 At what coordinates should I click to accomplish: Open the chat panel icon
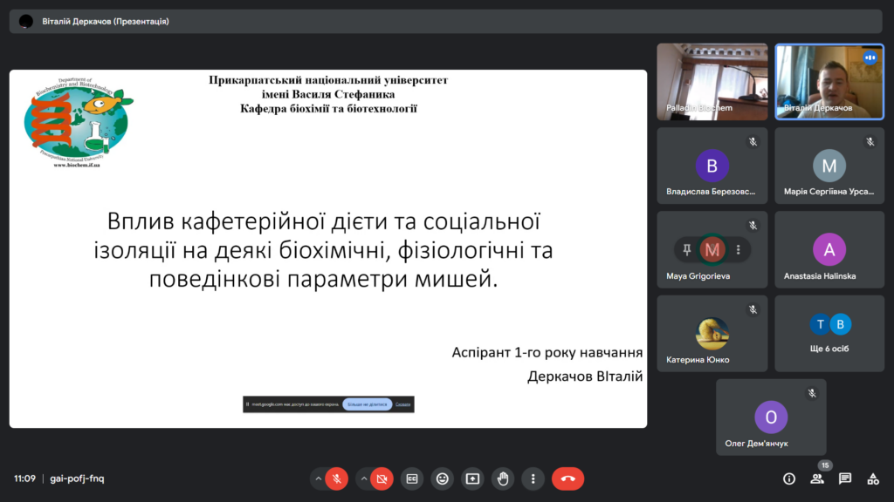pyautogui.click(x=845, y=478)
